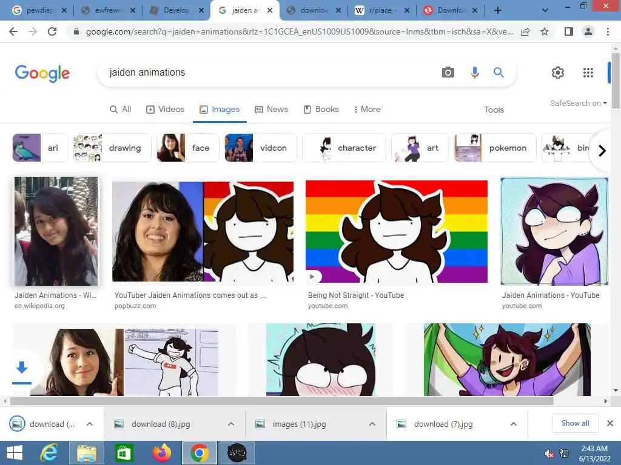Launch Internet Explorer from taskbar
Viewport: 621px width, 465px height.
pos(49,453)
